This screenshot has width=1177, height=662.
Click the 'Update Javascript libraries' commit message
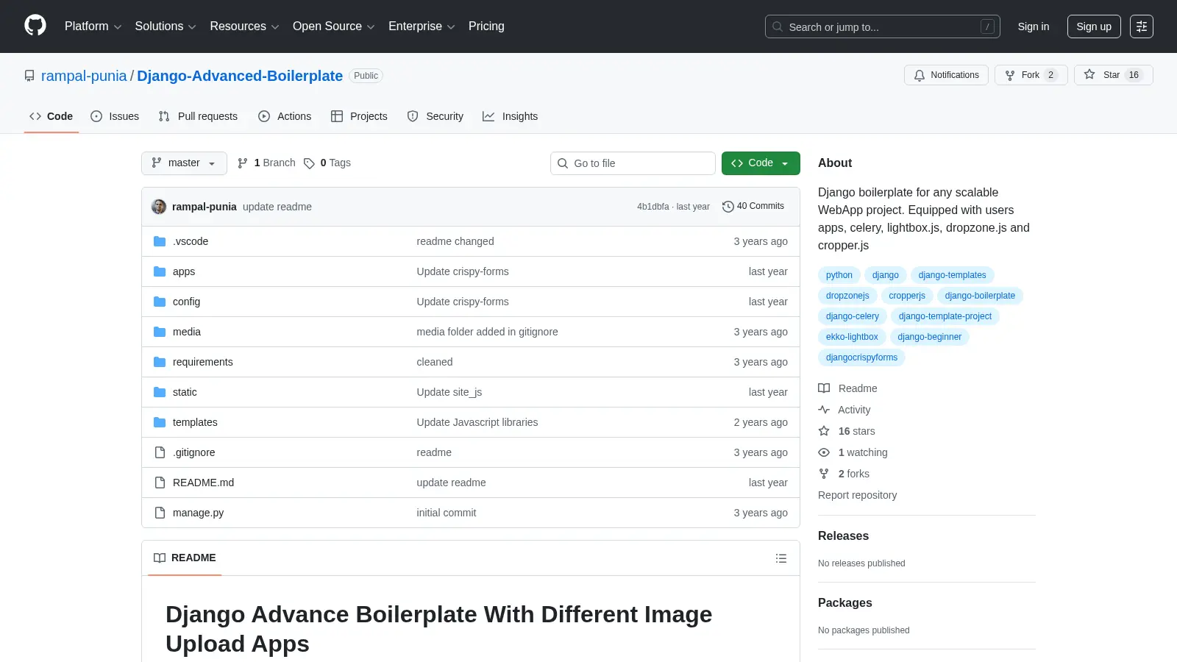477,422
